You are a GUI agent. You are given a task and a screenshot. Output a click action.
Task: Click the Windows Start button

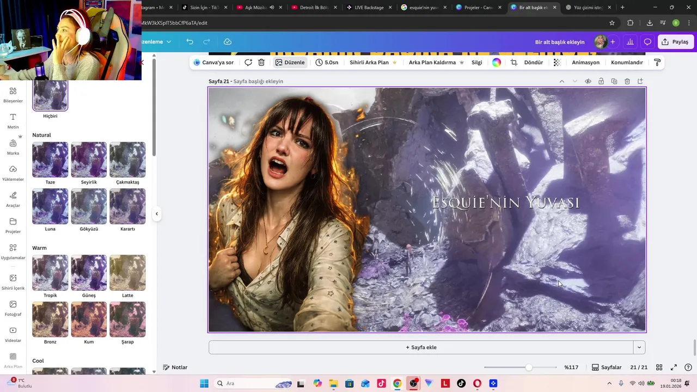click(204, 383)
